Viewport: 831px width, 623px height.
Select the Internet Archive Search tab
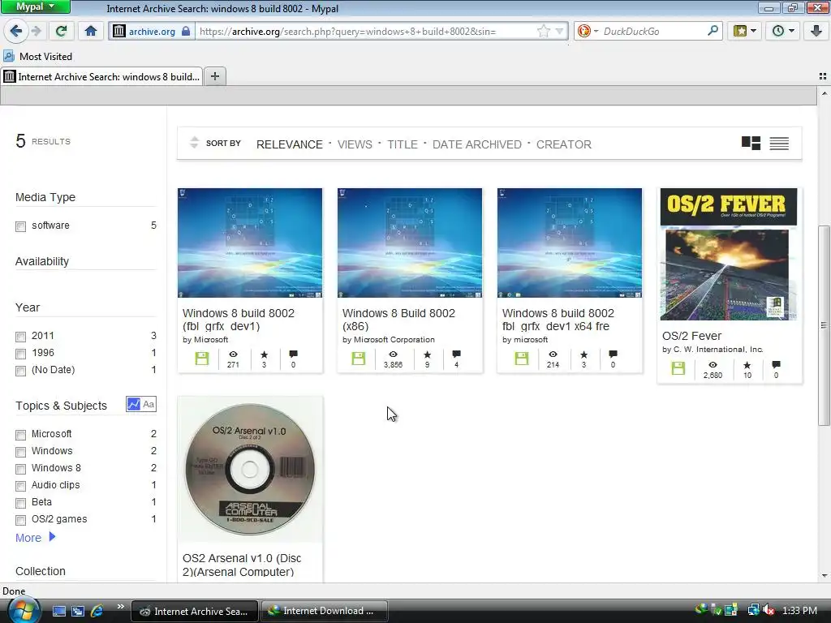coord(101,77)
